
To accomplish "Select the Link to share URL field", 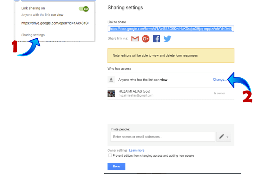I will pyautogui.click(x=171, y=28).
